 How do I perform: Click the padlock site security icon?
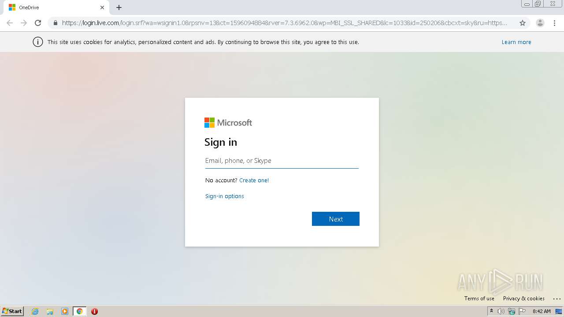click(x=55, y=23)
